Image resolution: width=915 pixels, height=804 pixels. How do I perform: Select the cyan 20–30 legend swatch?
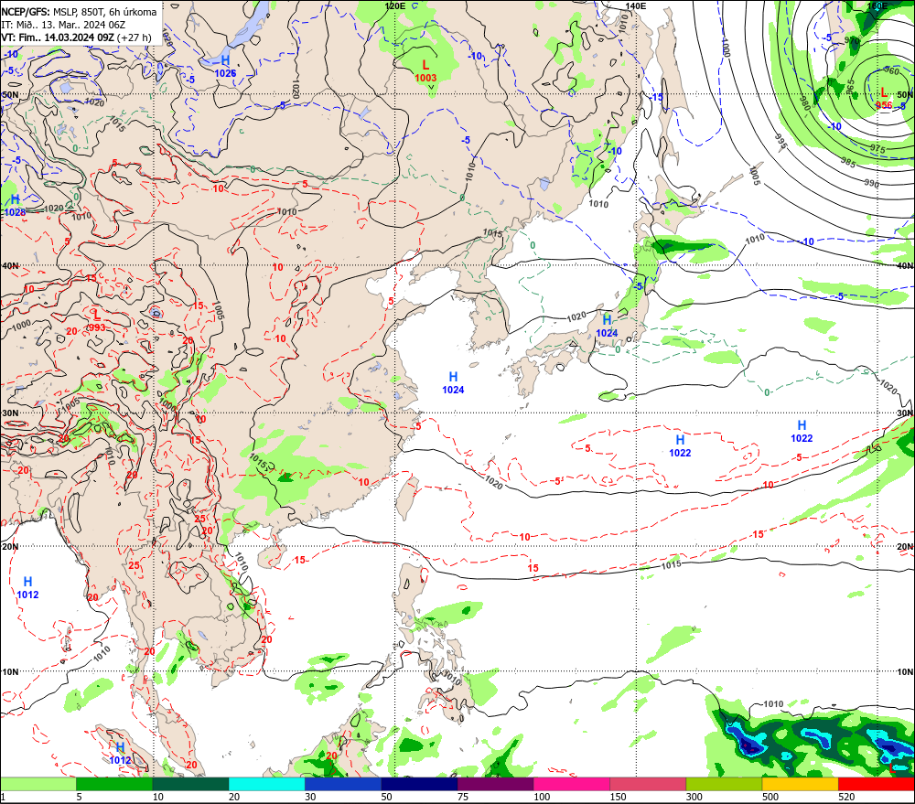[266, 784]
